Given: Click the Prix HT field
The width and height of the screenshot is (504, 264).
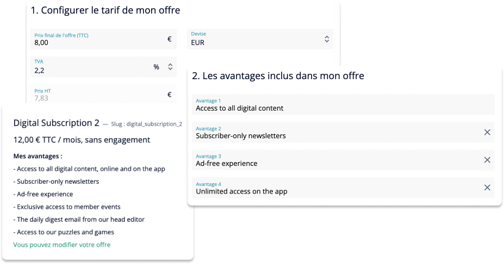Looking at the screenshot, I should coord(103,94).
